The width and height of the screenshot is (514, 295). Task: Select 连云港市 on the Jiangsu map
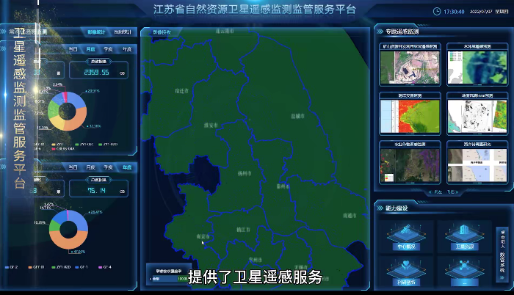(225, 31)
